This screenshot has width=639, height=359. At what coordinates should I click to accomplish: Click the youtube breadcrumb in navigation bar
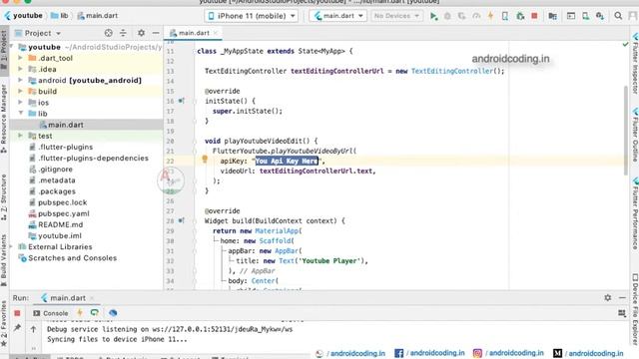[x=24, y=16]
